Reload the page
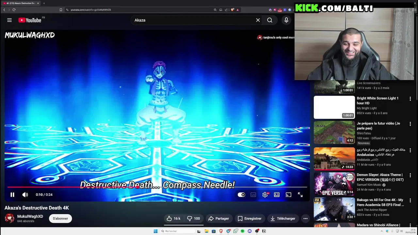The width and height of the screenshot is (418, 235). point(14,10)
